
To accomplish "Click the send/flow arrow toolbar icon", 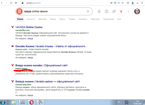I will click(x=119, y=3).
